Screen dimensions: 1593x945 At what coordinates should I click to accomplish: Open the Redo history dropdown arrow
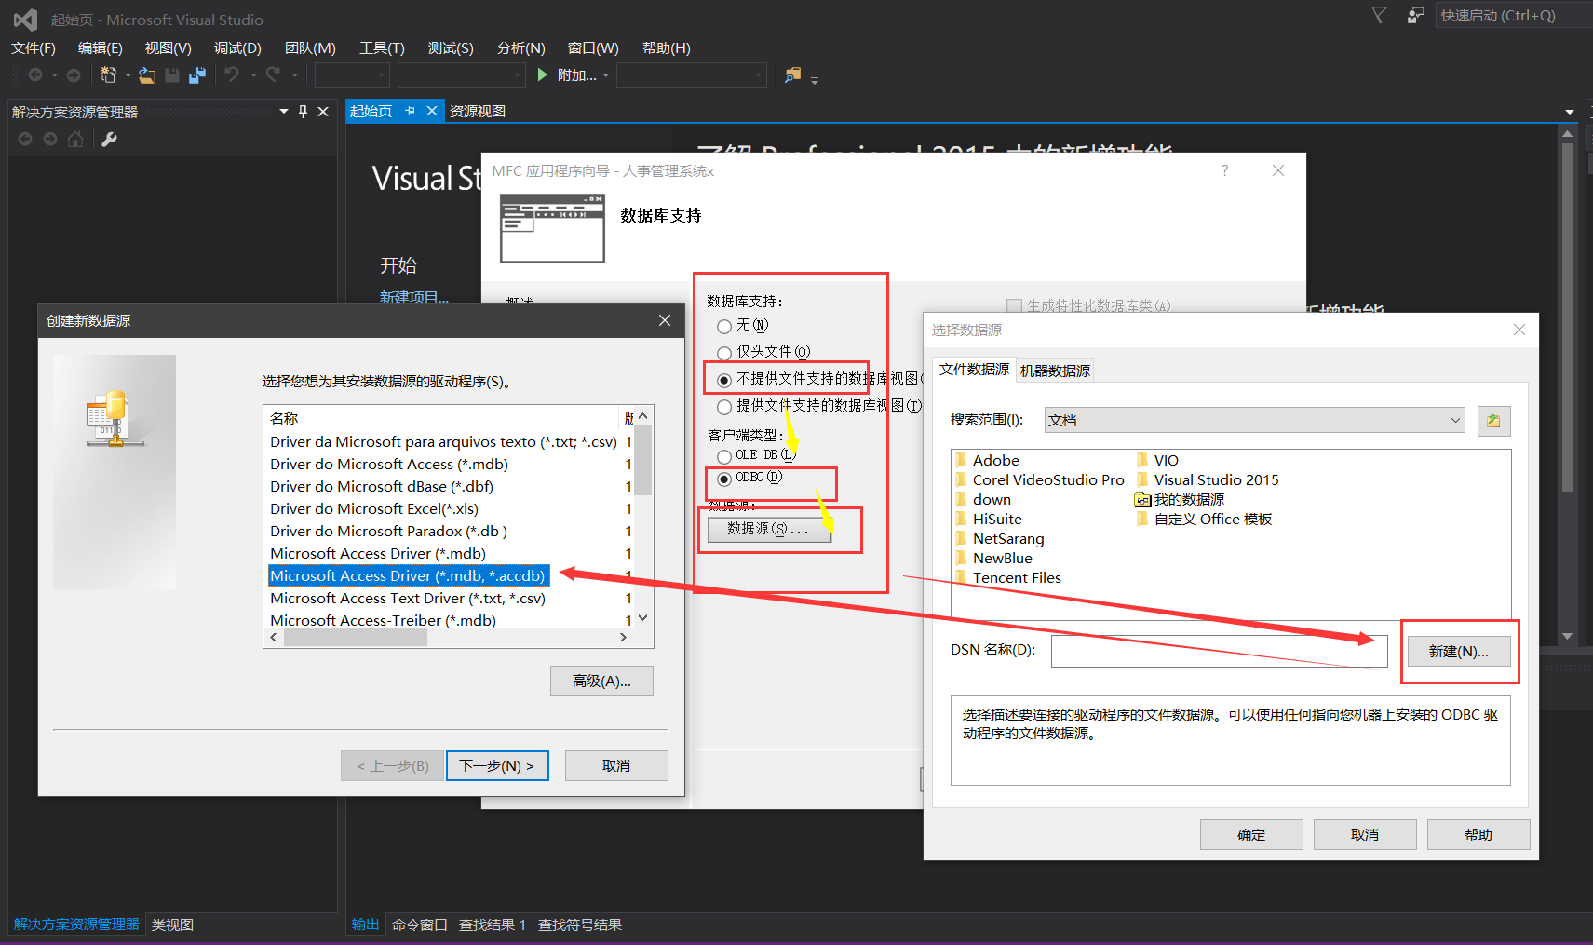(x=294, y=75)
